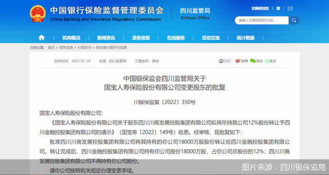Open the 新闻资讯 menu
This screenshot has height=175, width=329.
[x=106, y=38]
